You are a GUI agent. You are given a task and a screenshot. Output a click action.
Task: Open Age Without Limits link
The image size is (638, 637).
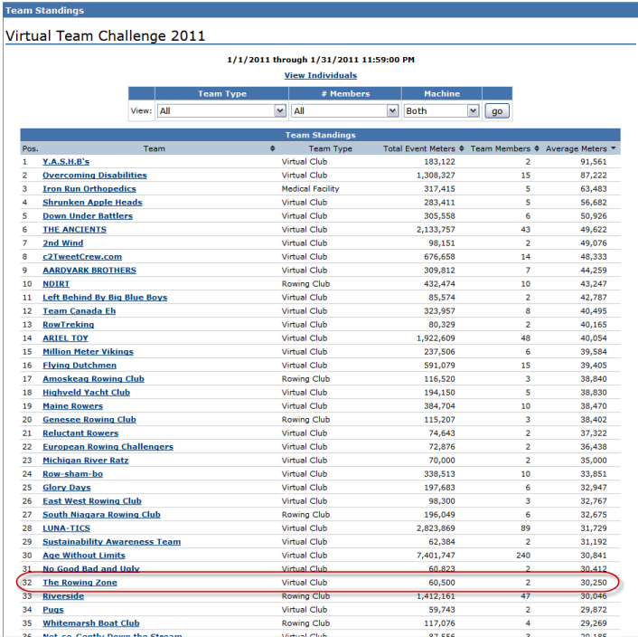point(84,556)
